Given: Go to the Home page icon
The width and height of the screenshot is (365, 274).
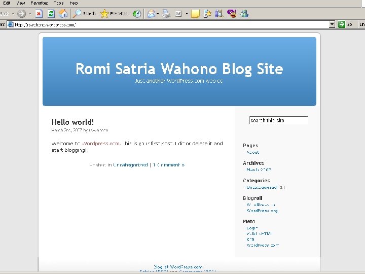Looking at the screenshot, I should pyautogui.click(x=63, y=14).
